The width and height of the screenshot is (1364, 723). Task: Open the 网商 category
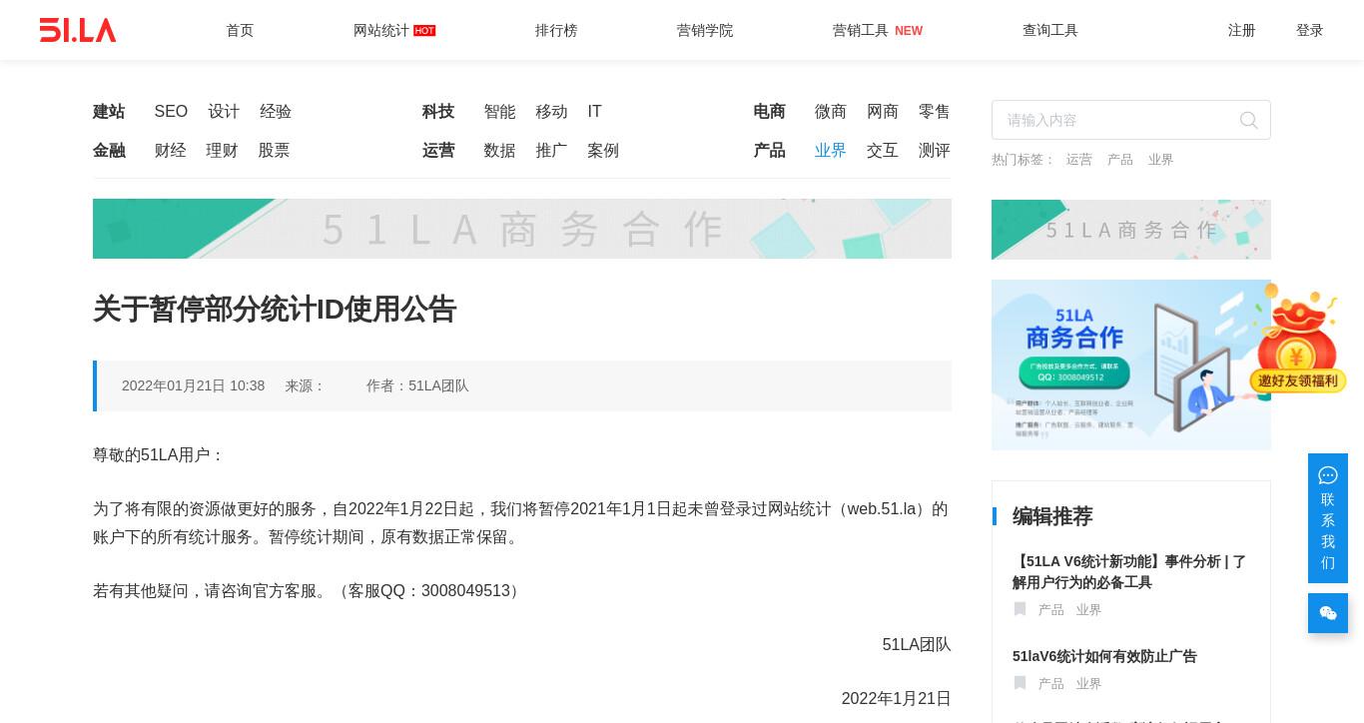click(x=883, y=112)
